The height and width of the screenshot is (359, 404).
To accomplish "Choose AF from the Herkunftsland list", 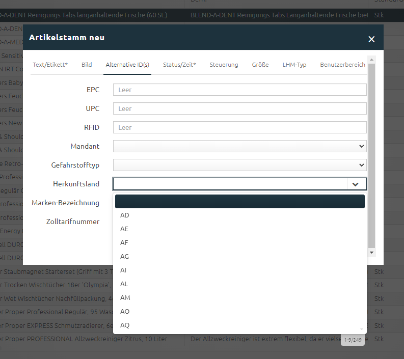I will pyautogui.click(x=239, y=242).
